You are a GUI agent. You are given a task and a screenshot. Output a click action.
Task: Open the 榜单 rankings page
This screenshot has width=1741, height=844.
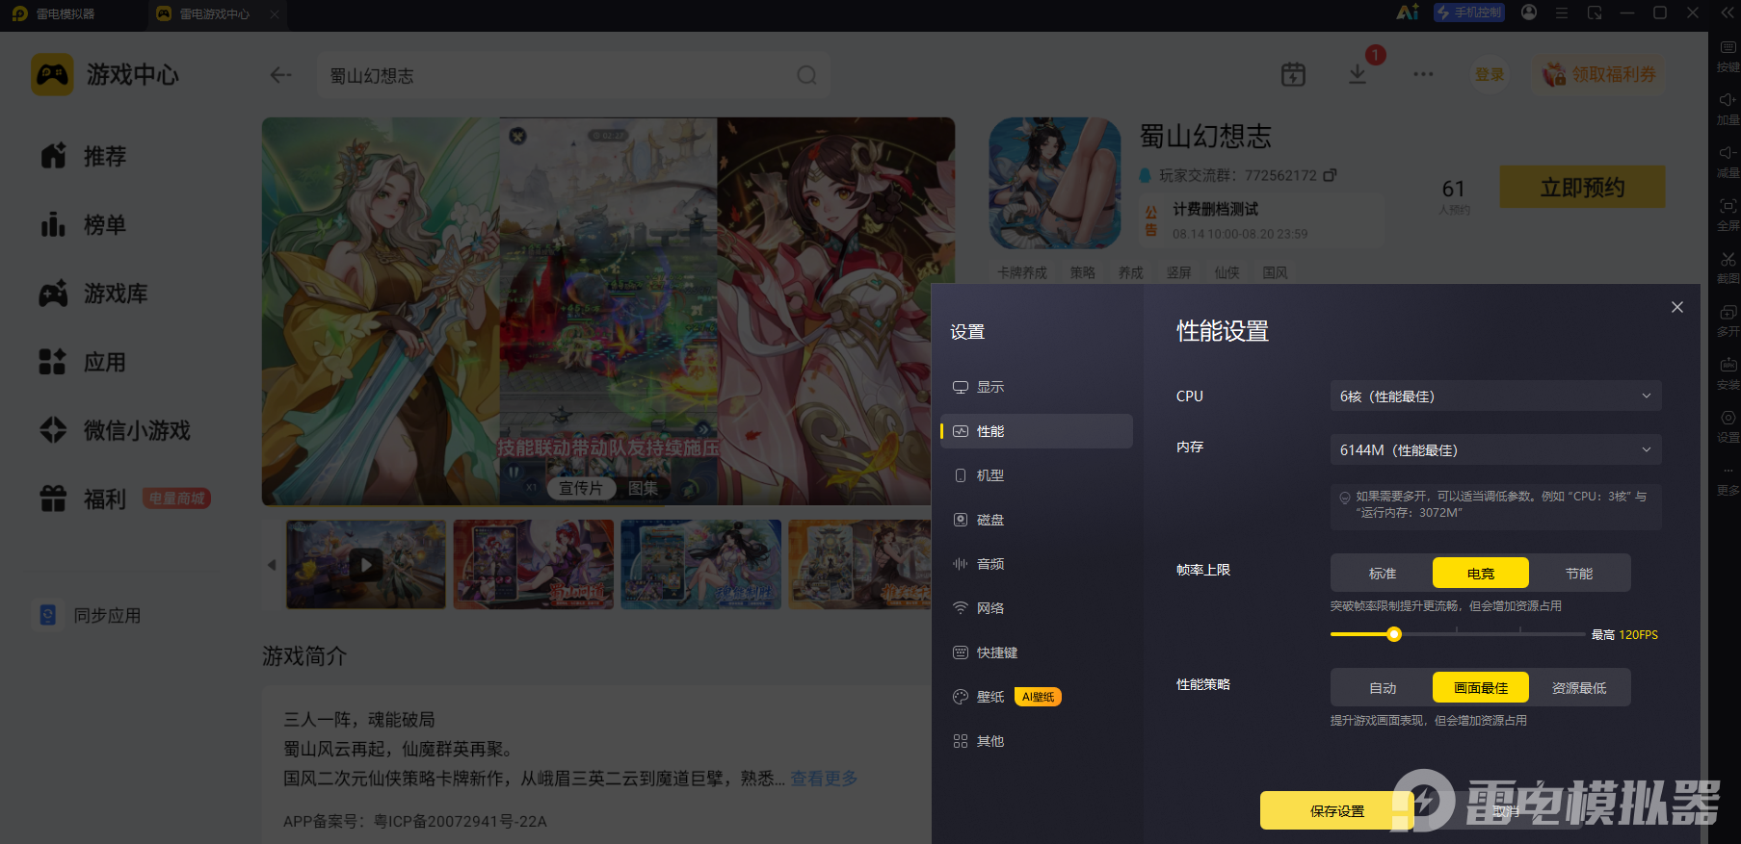pos(84,225)
